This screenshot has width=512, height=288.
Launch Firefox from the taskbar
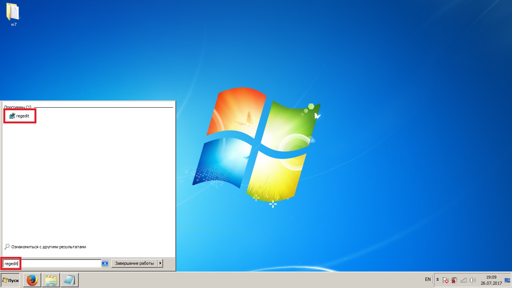tap(32, 280)
